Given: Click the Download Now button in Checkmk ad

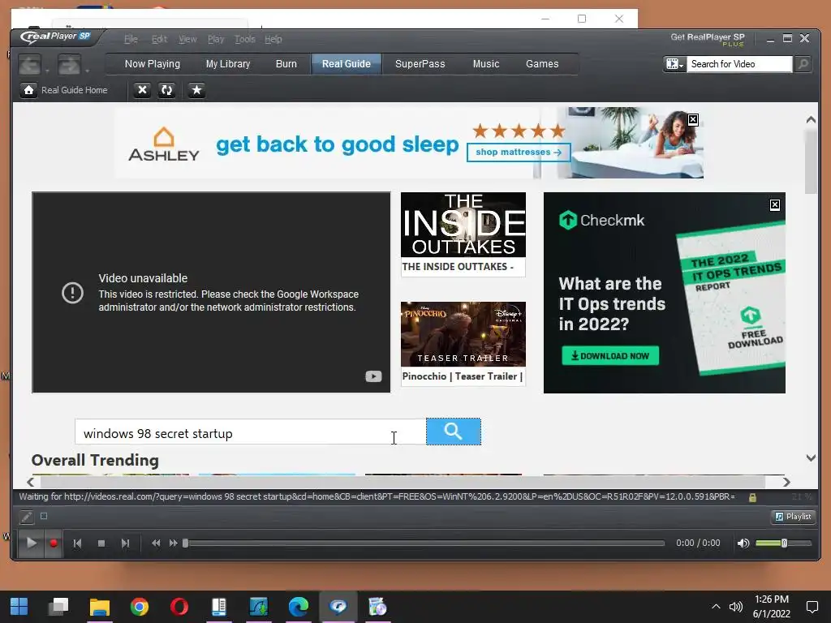Looking at the screenshot, I should [x=610, y=356].
